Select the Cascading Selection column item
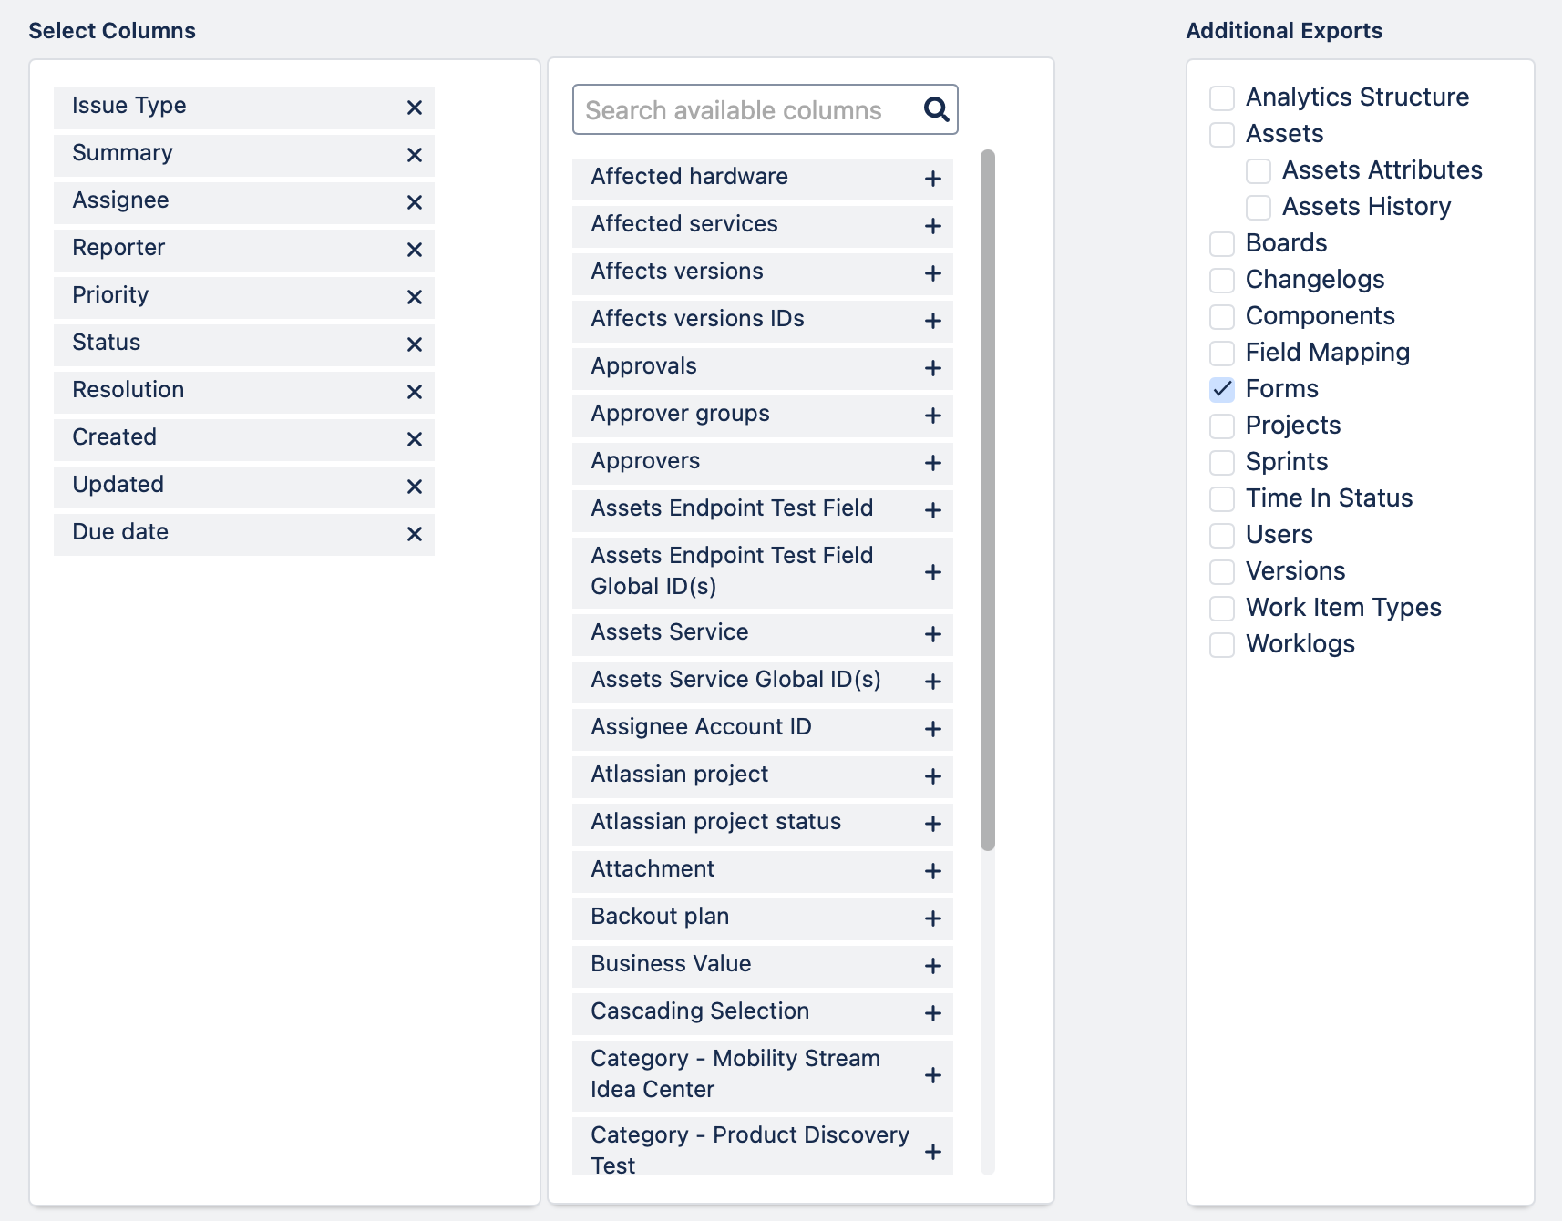 click(700, 1011)
